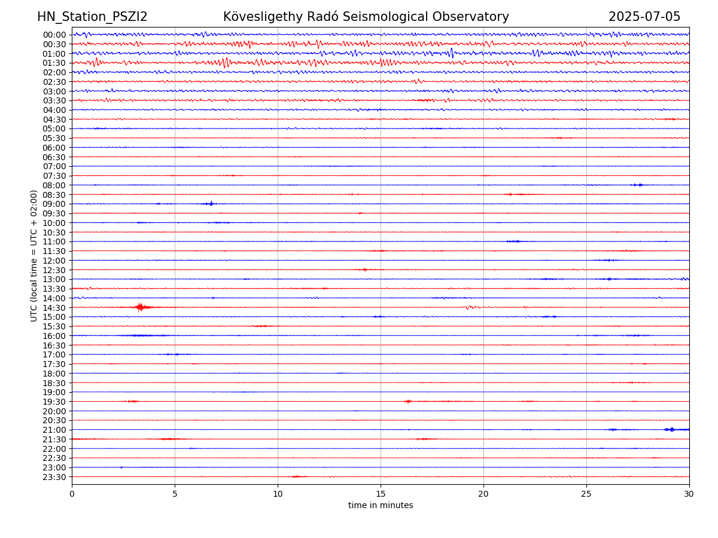Click the HN_Station_PSZI2 station title
The height and width of the screenshot is (538, 718).
pos(92,17)
